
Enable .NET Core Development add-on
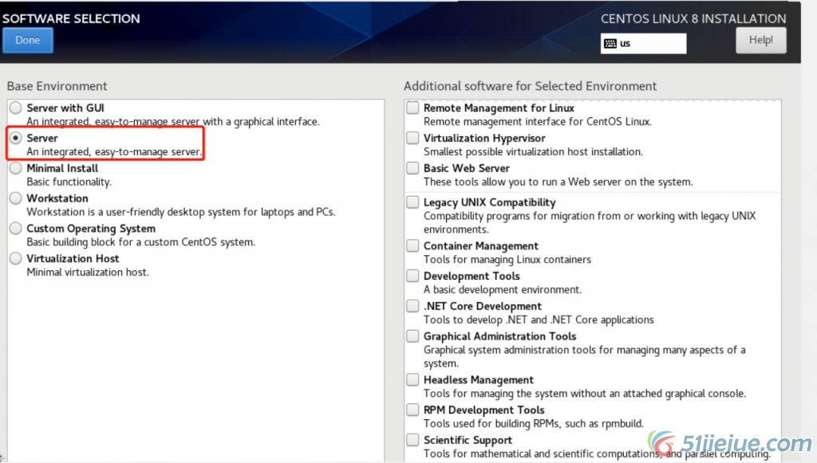point(412,306)
